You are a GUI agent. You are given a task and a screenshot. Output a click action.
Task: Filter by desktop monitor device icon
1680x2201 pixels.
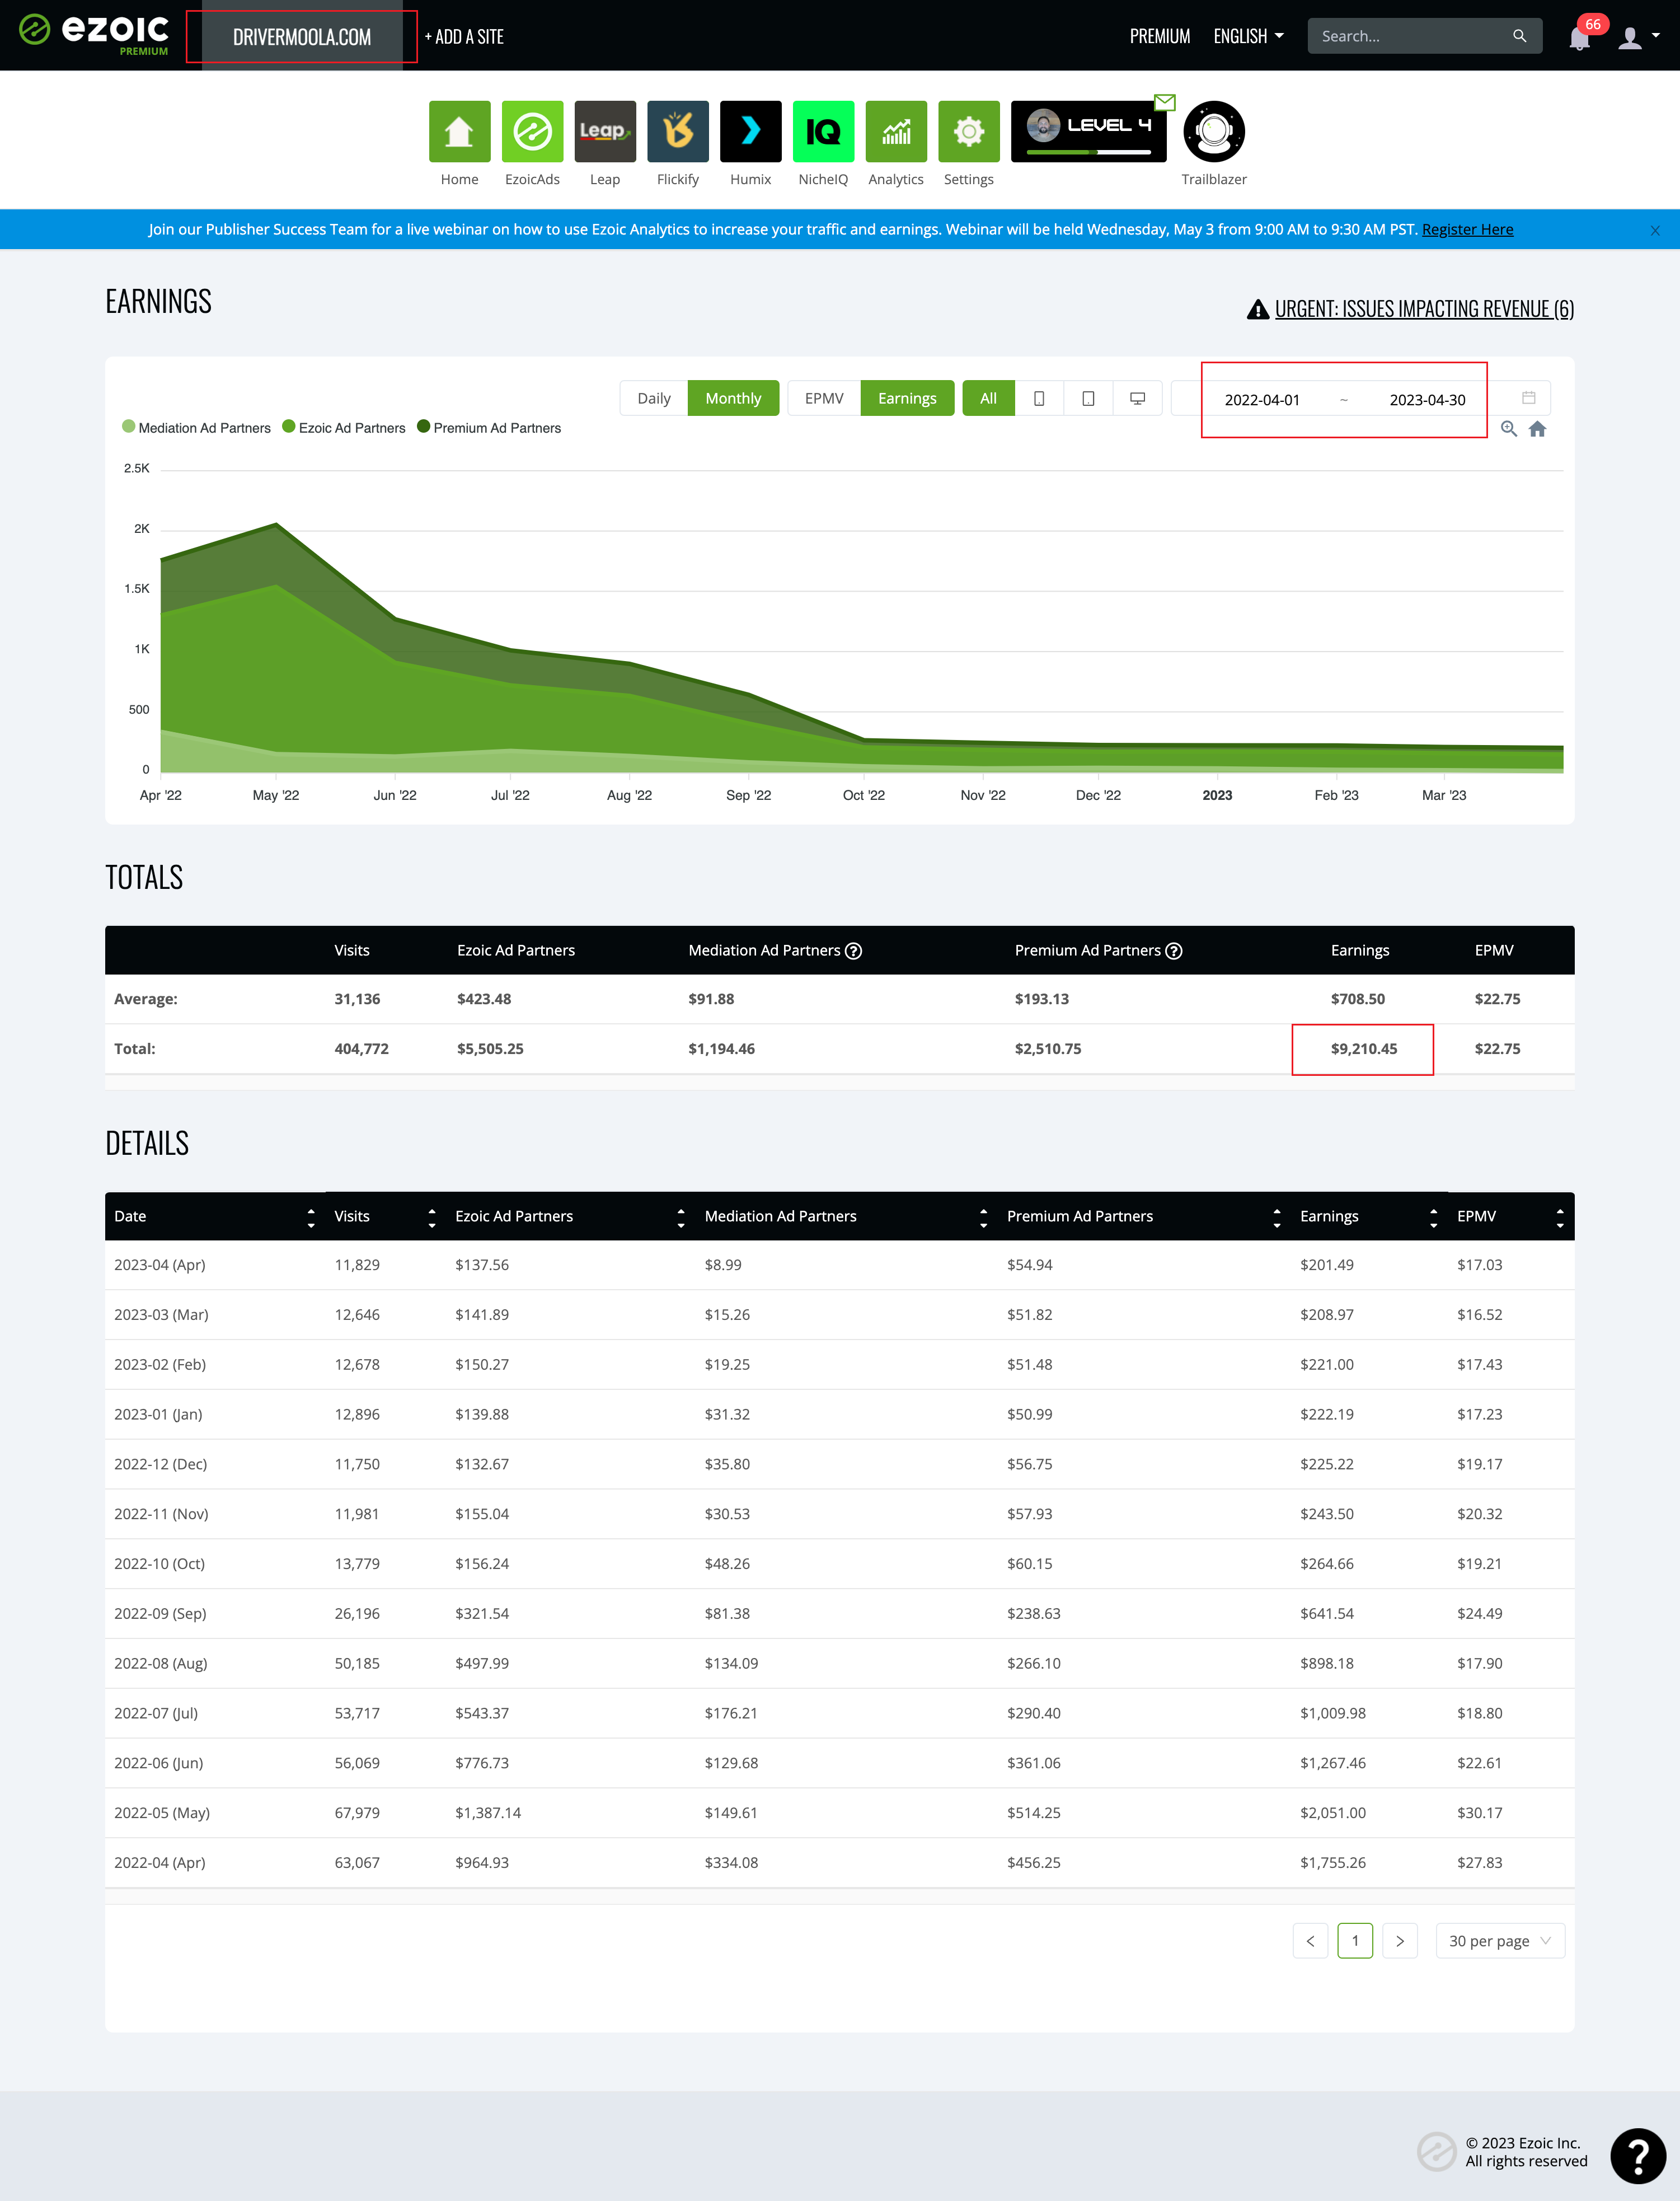pyautogui.click(x=1138, y=398)
